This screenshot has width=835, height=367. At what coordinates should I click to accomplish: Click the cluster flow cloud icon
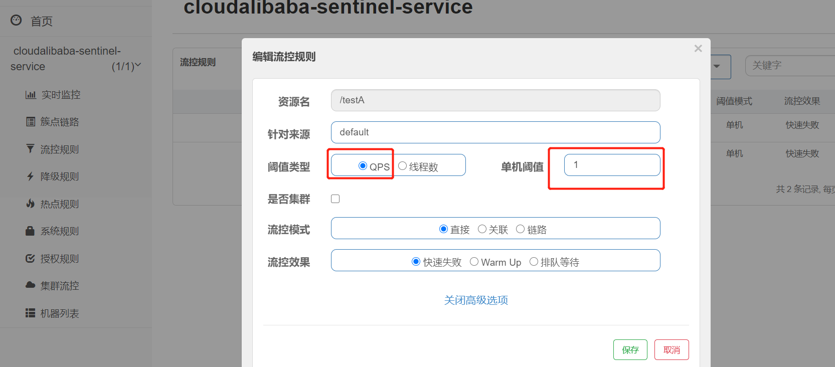31,285
